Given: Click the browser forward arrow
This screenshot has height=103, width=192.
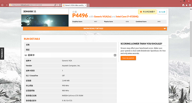Looking at the screenshot, I should pos(7,5).
